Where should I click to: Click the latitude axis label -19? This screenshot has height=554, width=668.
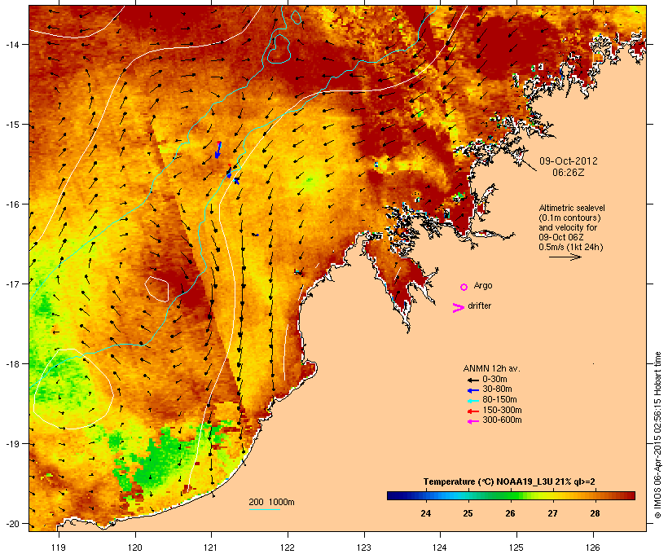click(12, 444)
